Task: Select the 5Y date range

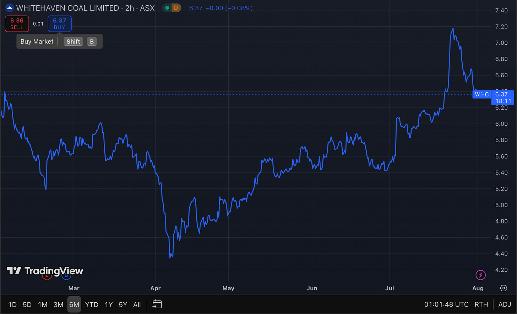Action: 123,304
